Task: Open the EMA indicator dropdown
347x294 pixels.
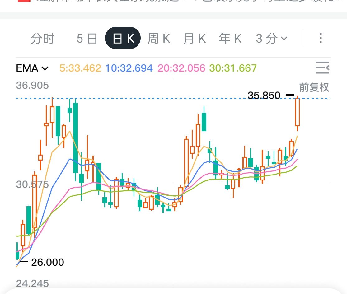Action: coord(32,68)
